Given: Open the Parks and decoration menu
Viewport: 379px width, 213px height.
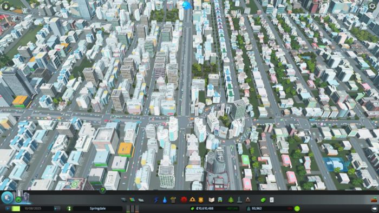Looking at the screenshot, I should [x=231, y=199].
